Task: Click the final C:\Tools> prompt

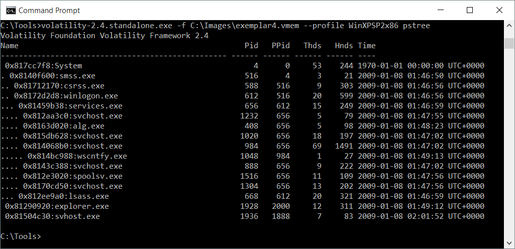Action: tap(21, 236)
